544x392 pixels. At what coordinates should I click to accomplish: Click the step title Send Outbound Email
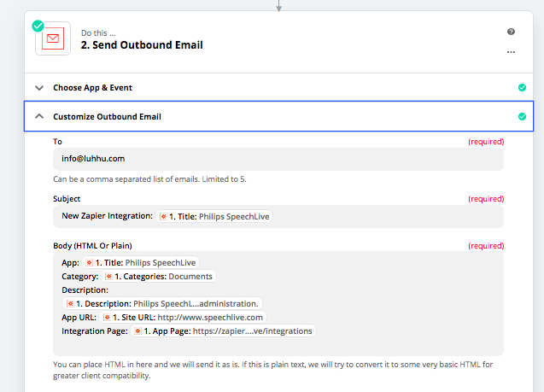point(142,45)
